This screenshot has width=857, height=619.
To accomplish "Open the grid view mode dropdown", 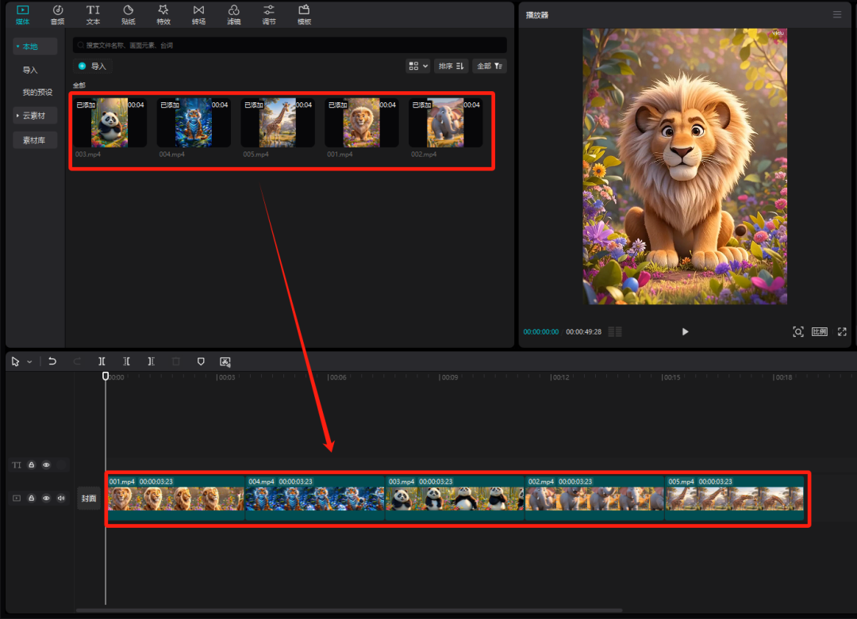I will (417, 66).
